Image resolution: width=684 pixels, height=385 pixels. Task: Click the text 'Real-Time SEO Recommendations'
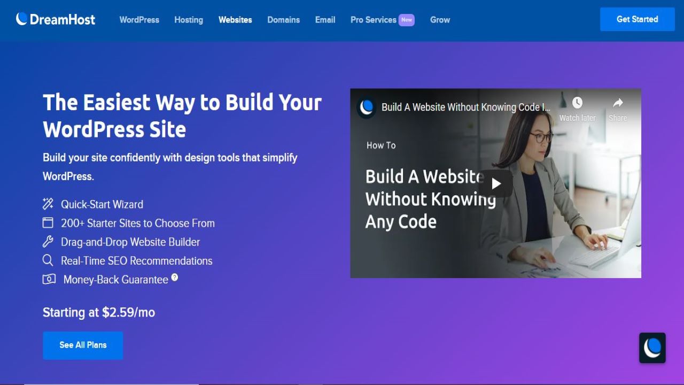[x=137, y=260]
